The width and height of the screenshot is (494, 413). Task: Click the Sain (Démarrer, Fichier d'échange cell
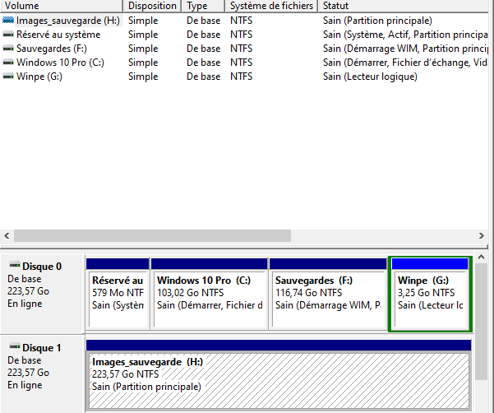coord(405,63)
